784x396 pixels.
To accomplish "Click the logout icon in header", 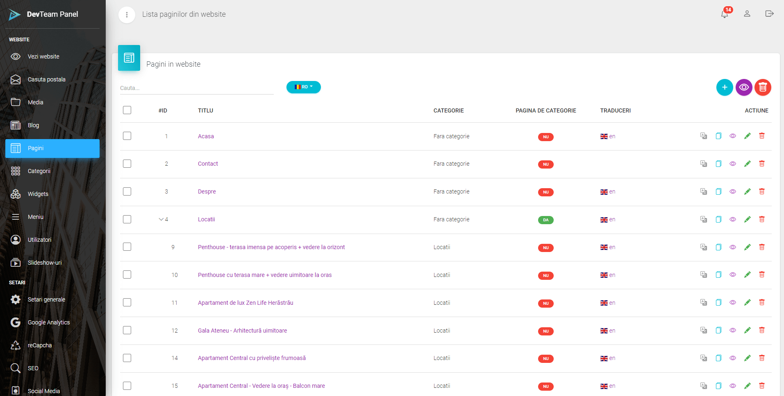I will point(769,14).
